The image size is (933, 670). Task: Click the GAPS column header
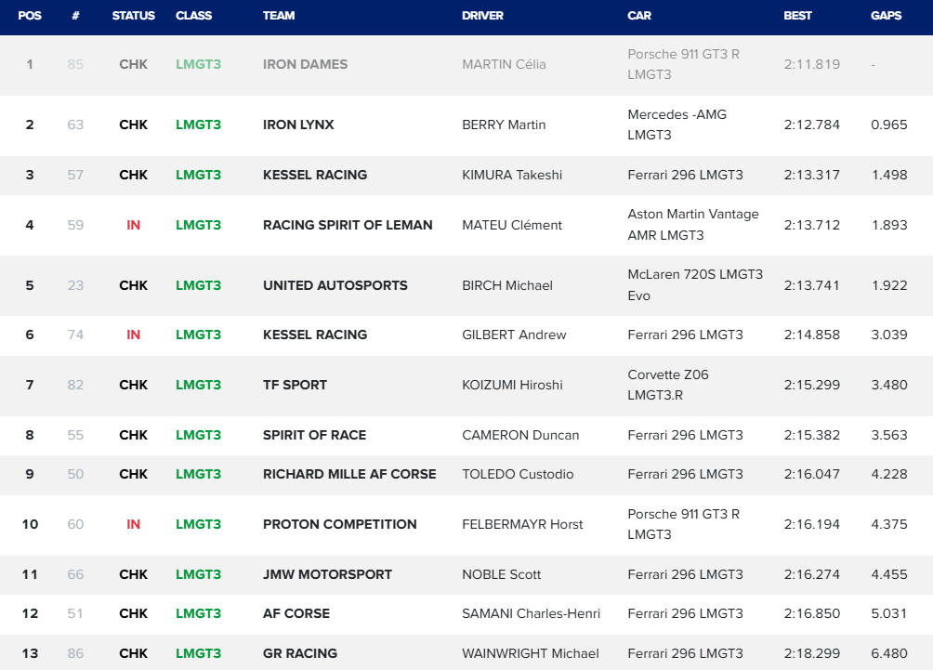point(886,16)
